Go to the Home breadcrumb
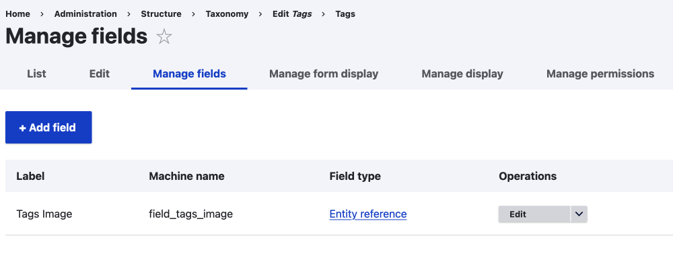The height and width of the screenshot is (254, 673). pyautogui.click(x=17, y=13)
